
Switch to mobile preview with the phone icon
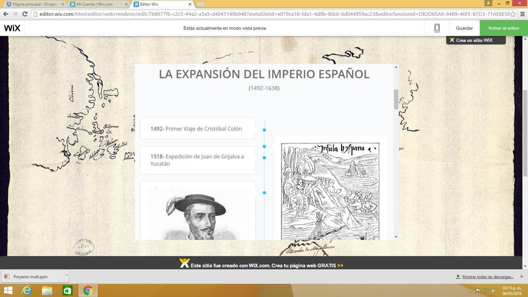pyautogui.click(x=437, y=28)
